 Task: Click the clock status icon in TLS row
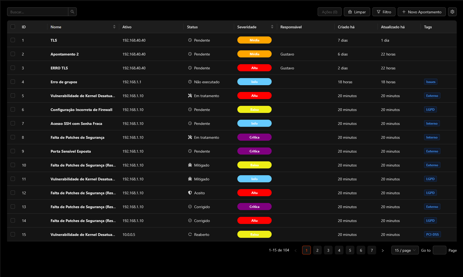(190, 40)
